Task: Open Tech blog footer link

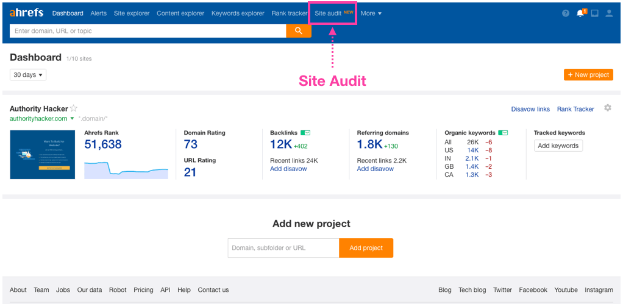Action: point(472,290)
